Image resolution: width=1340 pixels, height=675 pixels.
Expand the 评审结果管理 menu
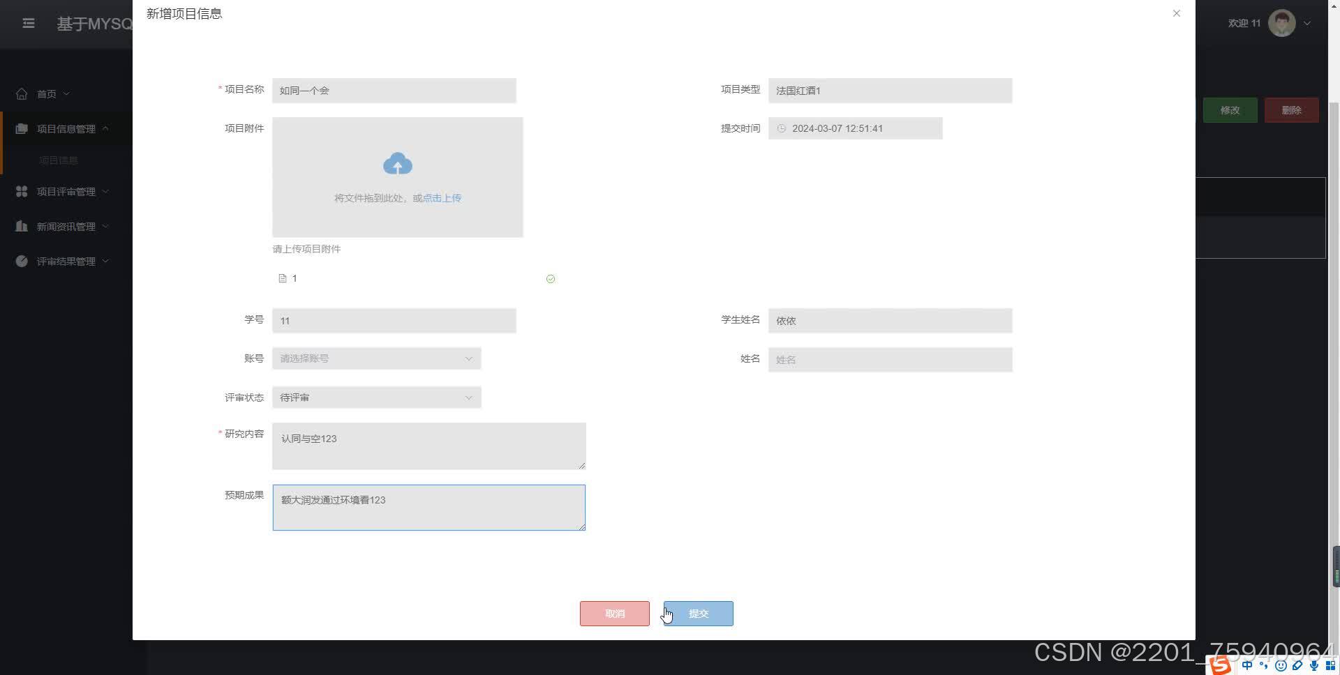66,261
